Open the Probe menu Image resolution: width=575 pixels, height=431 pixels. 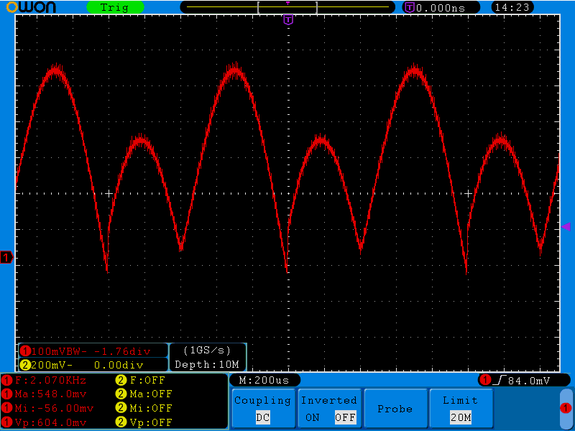pyautogui.click(x=395, y=408)
